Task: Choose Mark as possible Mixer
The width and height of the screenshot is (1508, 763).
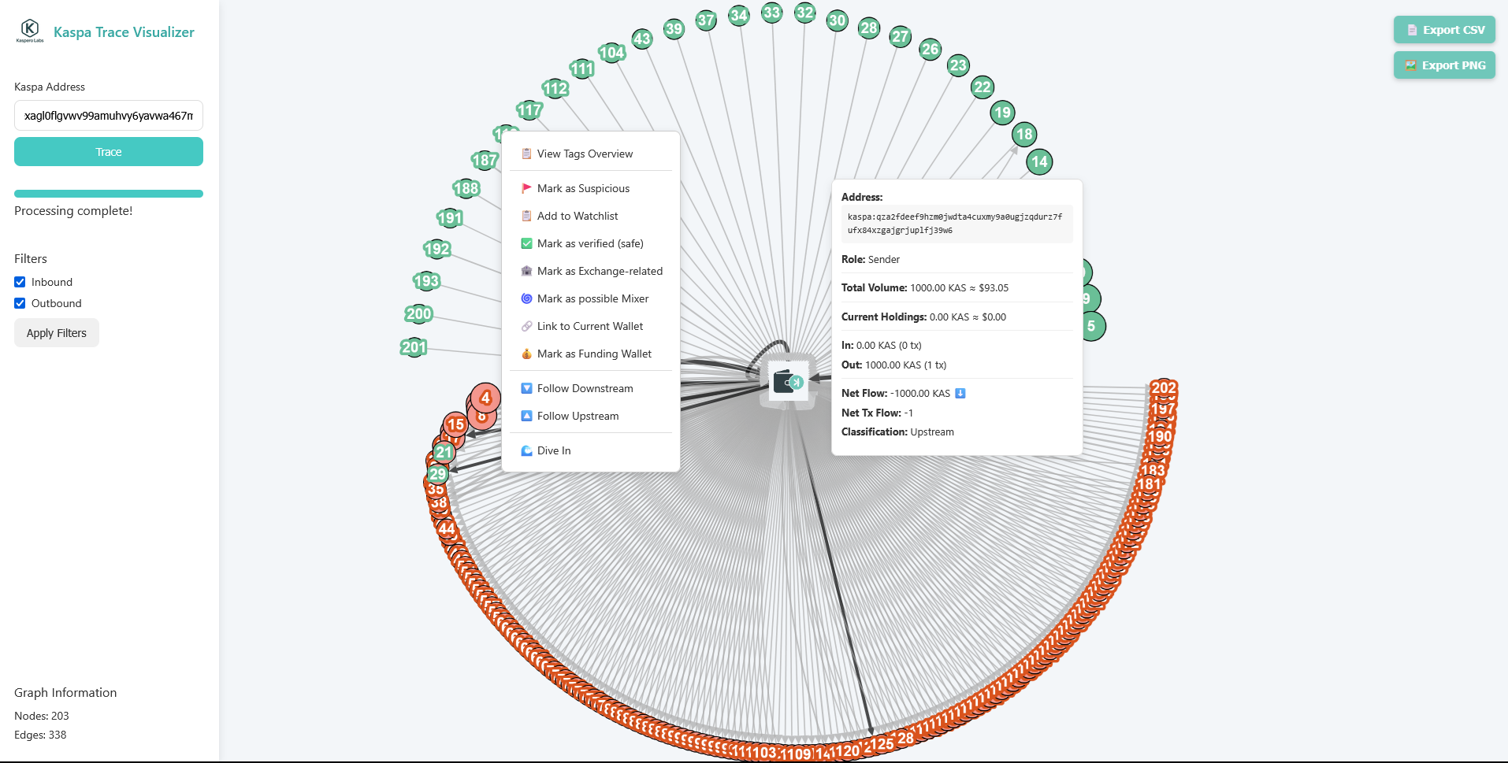Action: (591, 298)
